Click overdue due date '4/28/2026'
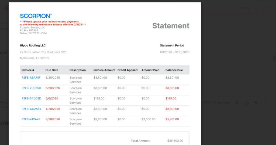Viewport: 276px width, 145px height. (x=53, y=109)
